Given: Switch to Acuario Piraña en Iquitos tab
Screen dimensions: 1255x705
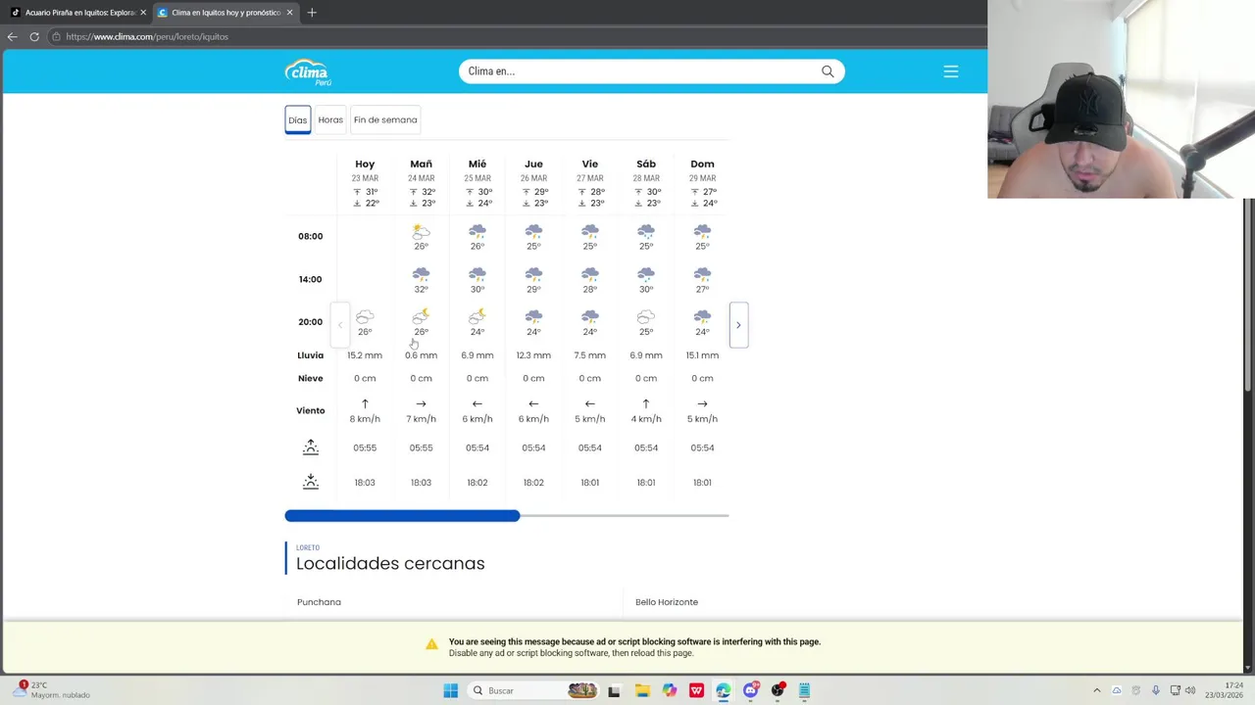Looking at the screenshot, I should tap(76, 13).
